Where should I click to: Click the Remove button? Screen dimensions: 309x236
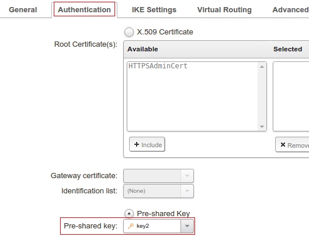(292, 145)
